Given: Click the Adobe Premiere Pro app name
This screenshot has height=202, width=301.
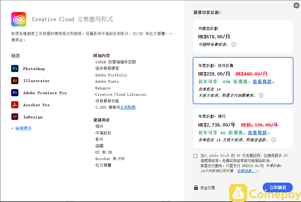Looking at the screenshot, I should [x=45, y=93].
